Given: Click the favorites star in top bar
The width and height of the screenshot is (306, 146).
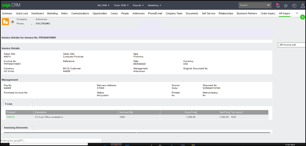Looking at the screenshot, I should [x=286, y=5].
